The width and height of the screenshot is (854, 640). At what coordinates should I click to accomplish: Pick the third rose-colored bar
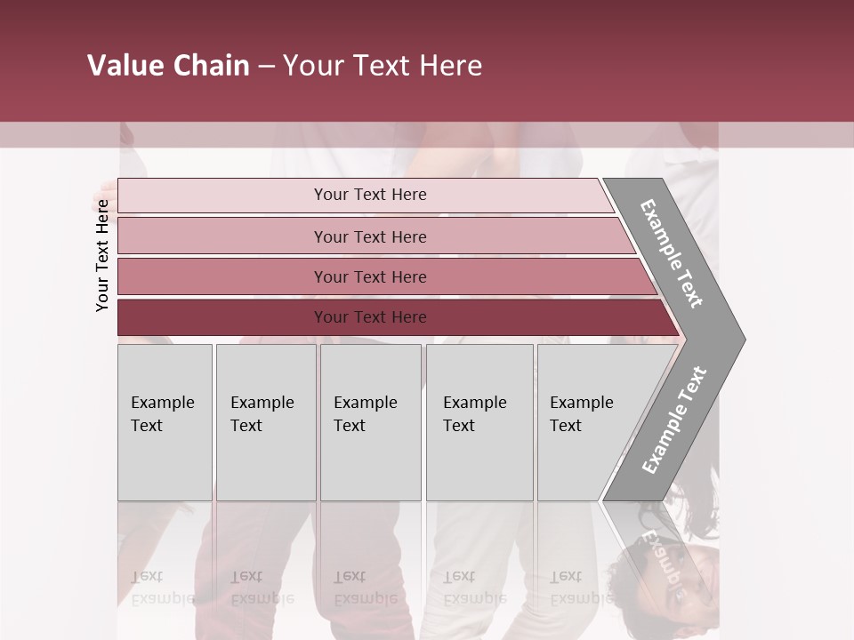370,276
